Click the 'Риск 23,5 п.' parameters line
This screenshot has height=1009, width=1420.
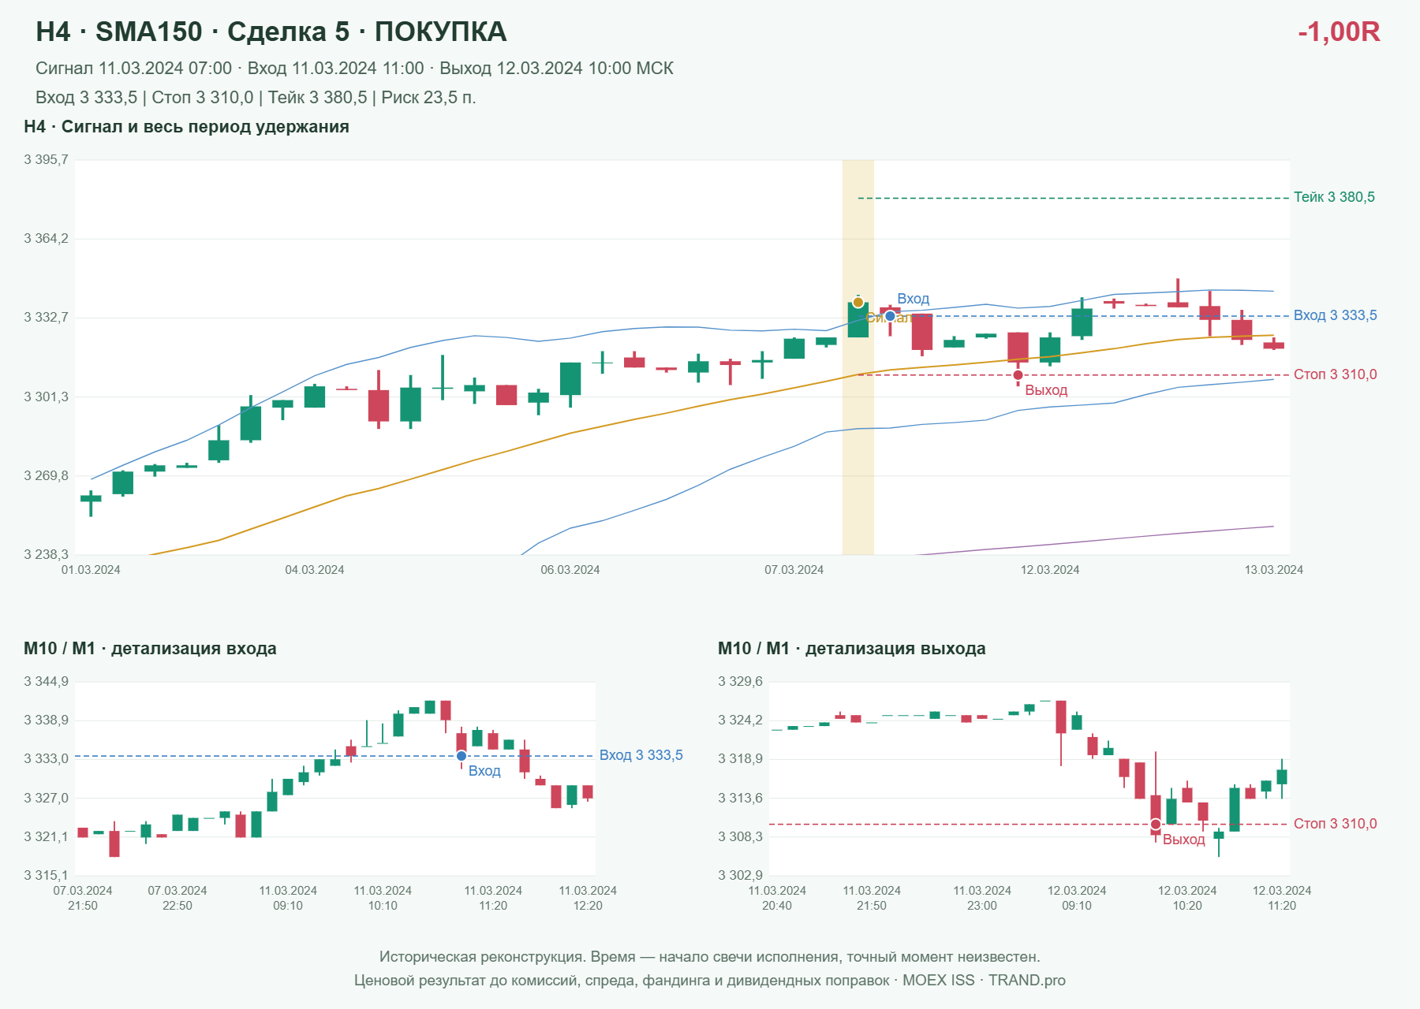[256, 98]
